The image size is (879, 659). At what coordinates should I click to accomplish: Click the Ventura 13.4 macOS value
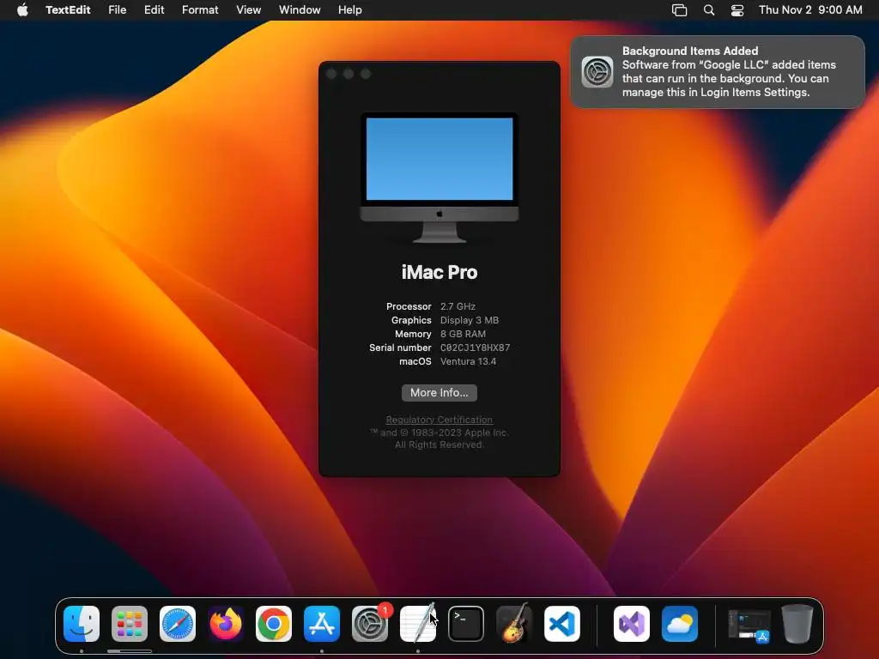468,361
